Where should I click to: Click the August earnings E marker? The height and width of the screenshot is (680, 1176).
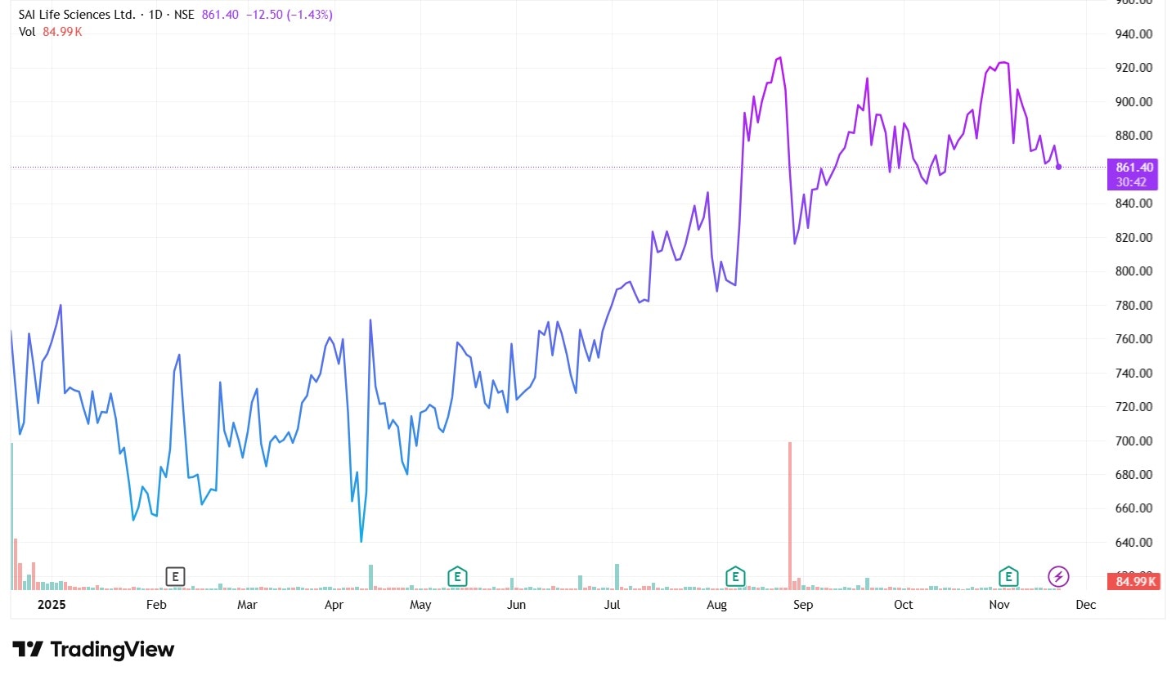[736, 576]
